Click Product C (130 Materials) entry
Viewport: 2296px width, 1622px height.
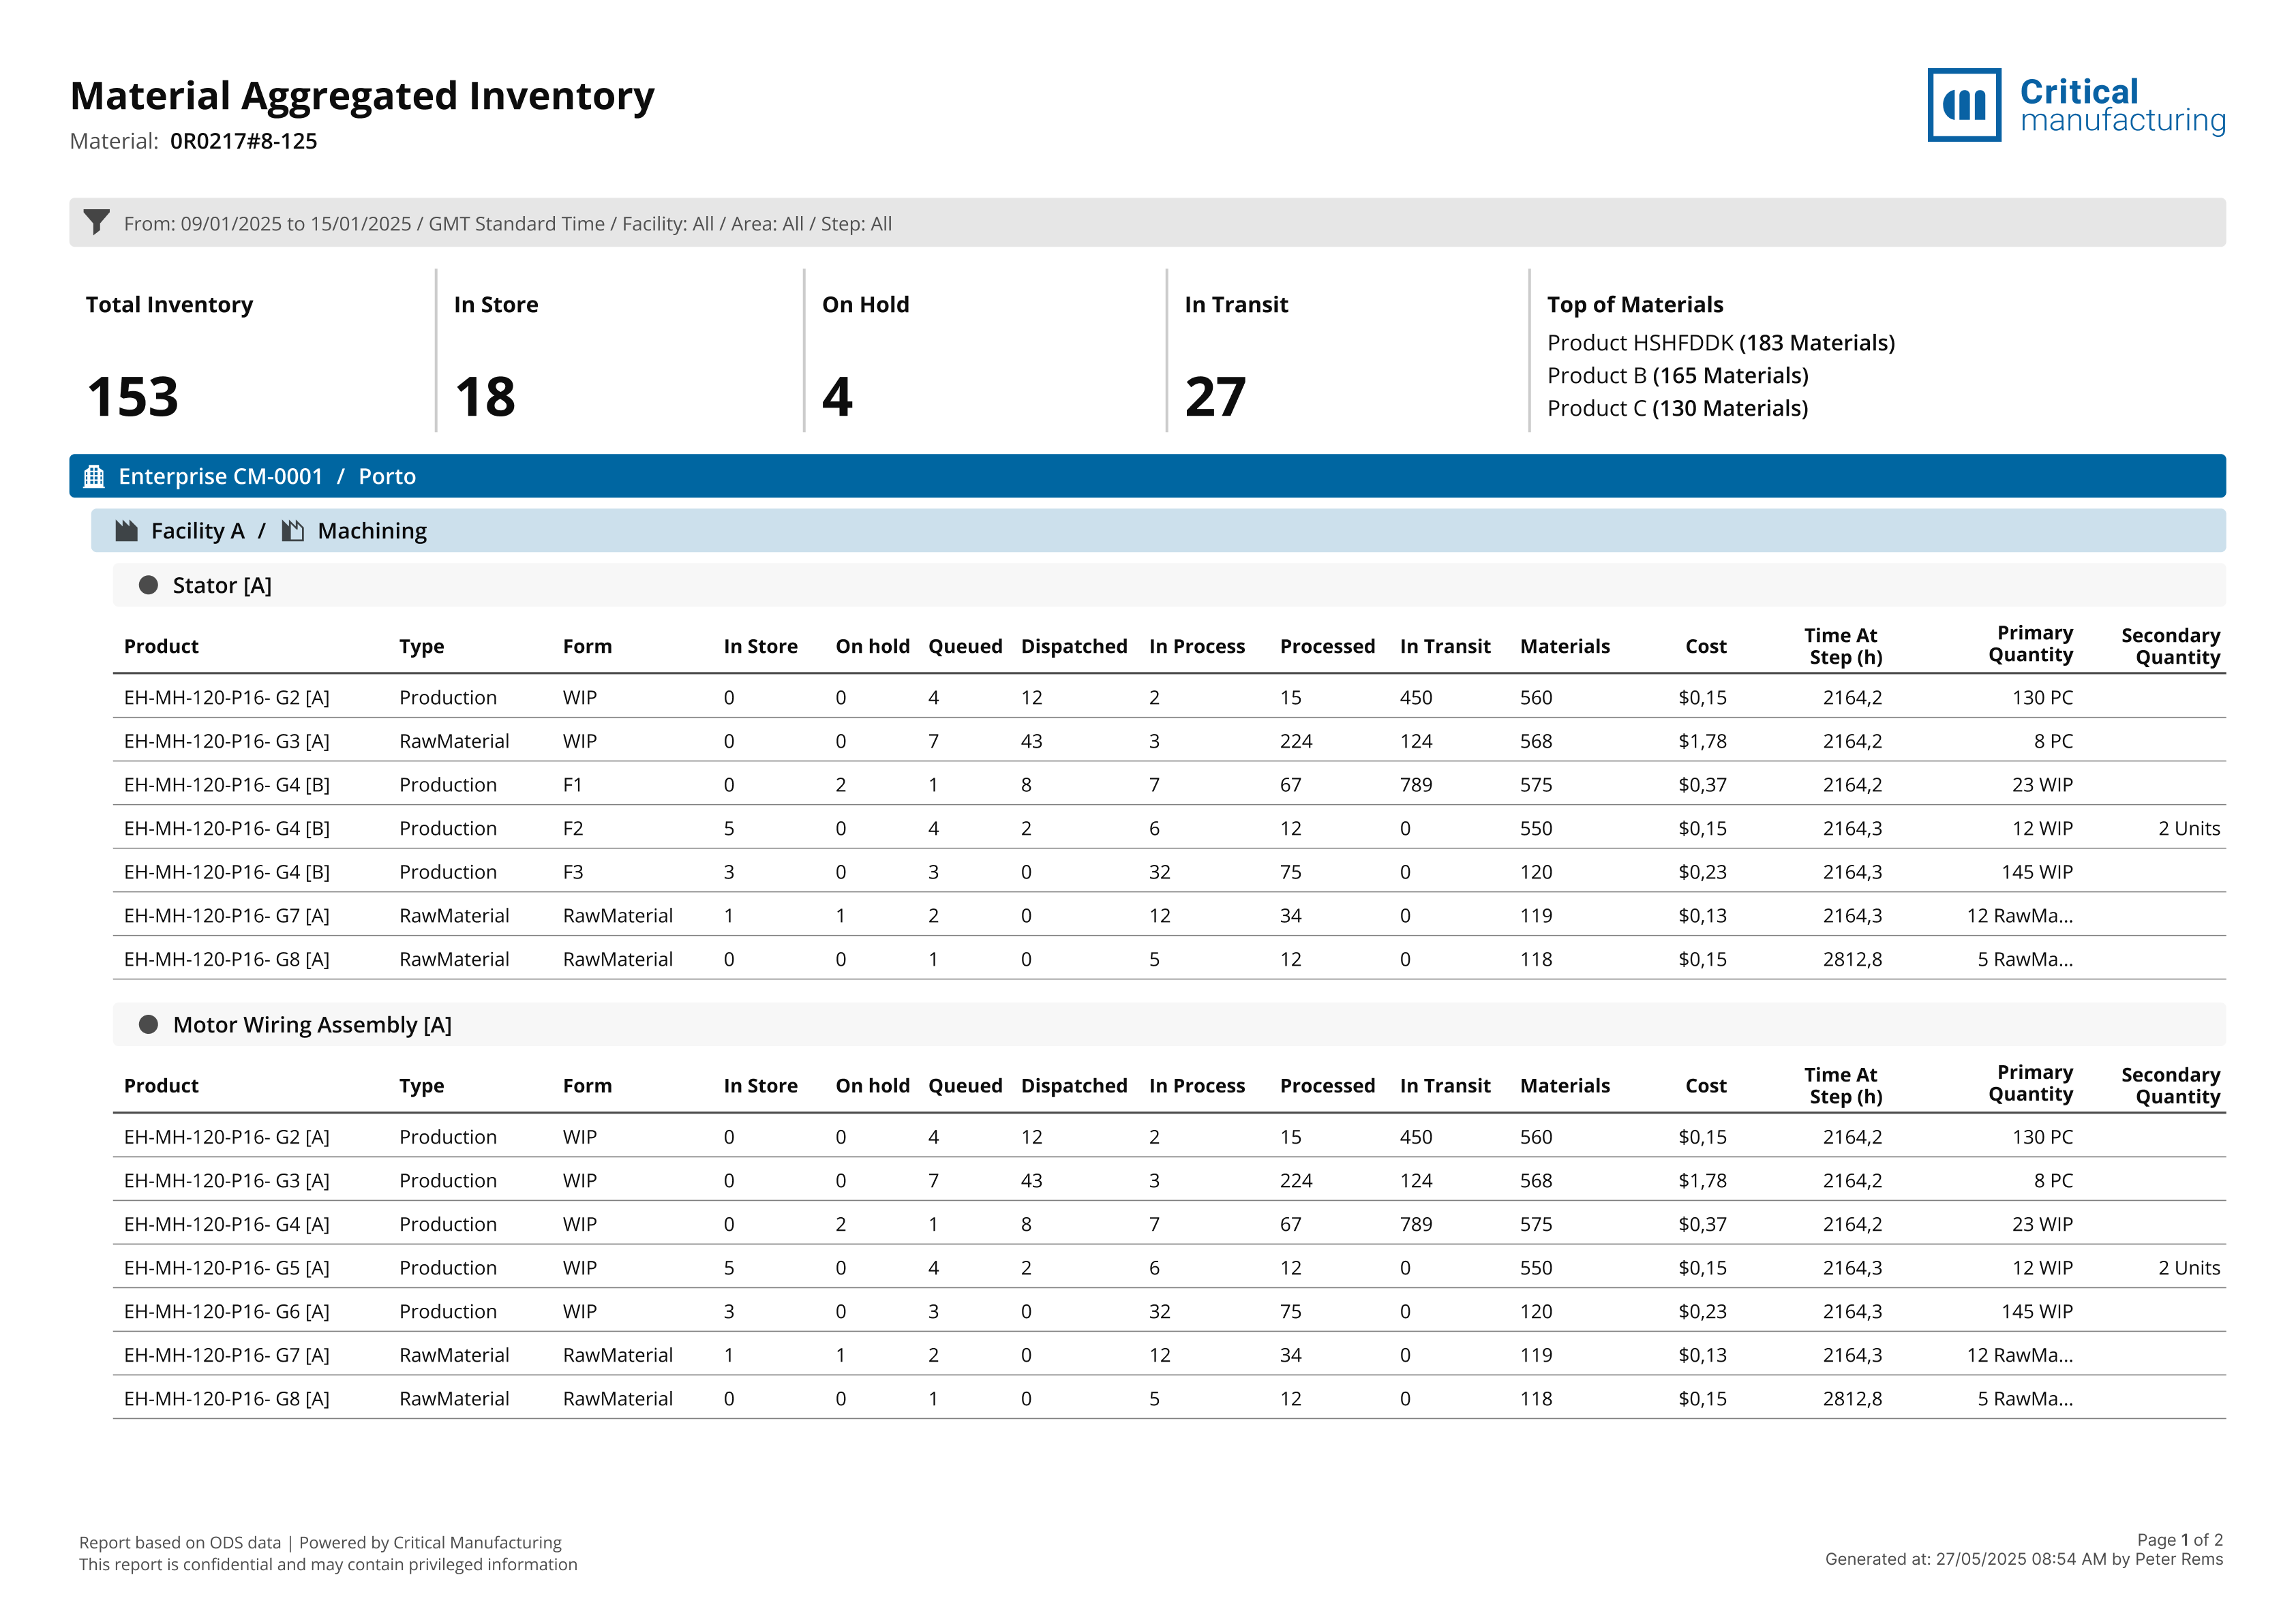pyautogui.click(x=1677, y=408)
